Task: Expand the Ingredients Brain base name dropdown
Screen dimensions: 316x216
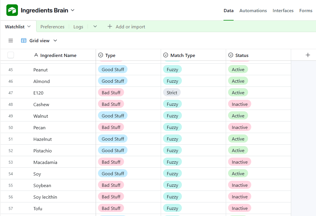Action: (x=73, y=10)
